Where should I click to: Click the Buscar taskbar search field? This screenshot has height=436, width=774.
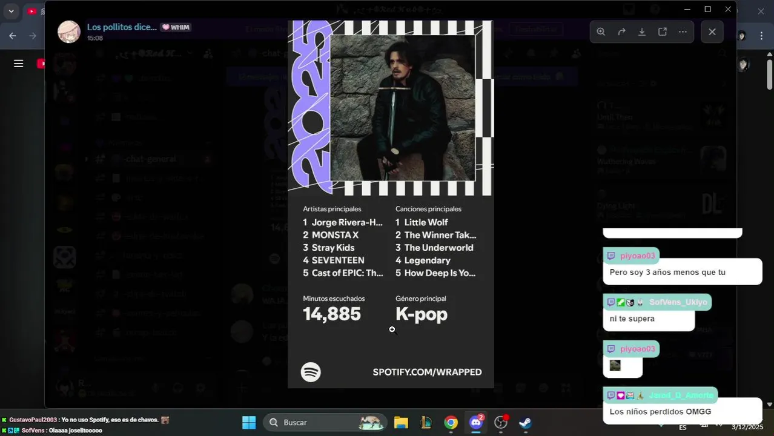[x=326, y=423]
